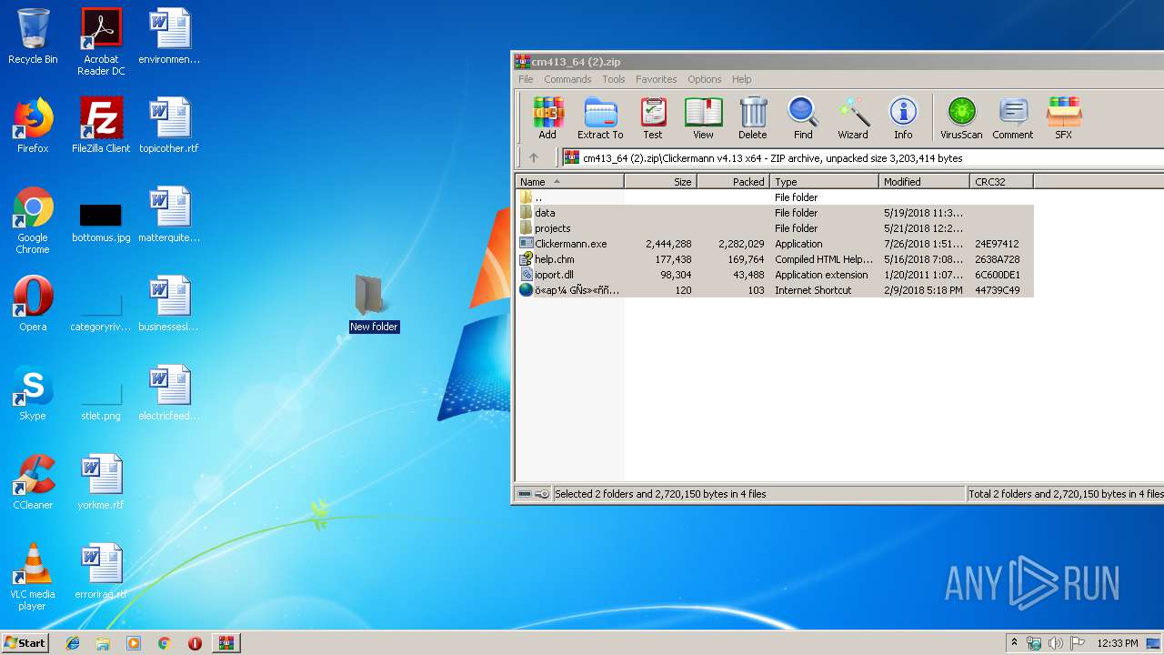Click the 12:33 PM taskbar clock
Viewport: 1164px width, 655px height.
click(x=1117, y=643)
